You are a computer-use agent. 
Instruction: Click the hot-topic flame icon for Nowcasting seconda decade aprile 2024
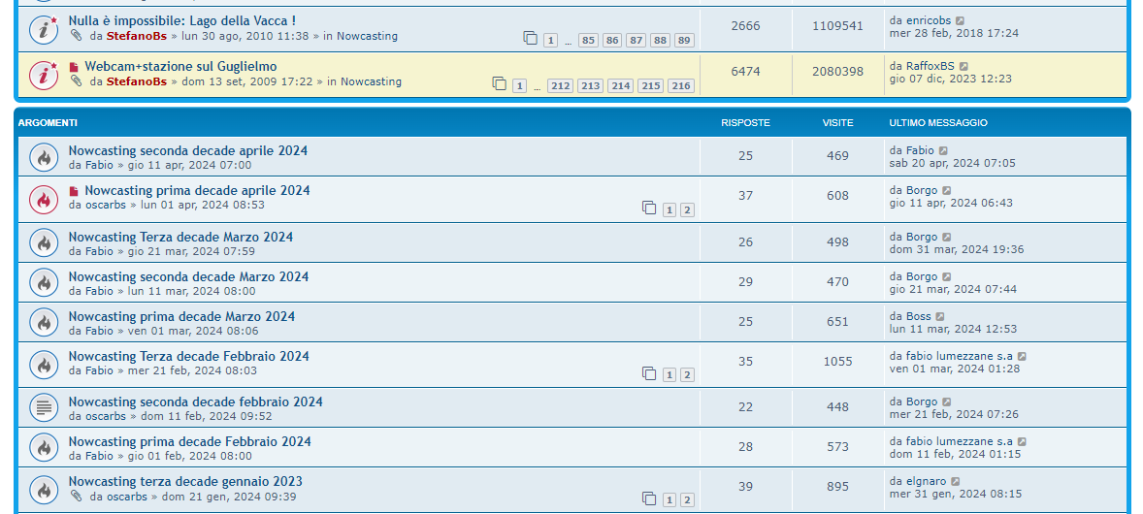pyautogui.click(x=43, y=157)
